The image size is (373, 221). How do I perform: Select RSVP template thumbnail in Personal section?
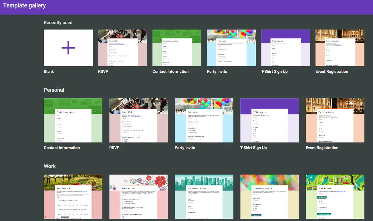[x=138, y=120]
